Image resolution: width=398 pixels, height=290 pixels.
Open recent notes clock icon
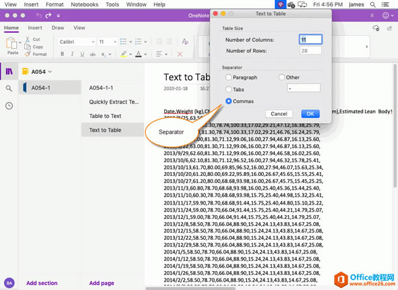click(x=9, y=106)
